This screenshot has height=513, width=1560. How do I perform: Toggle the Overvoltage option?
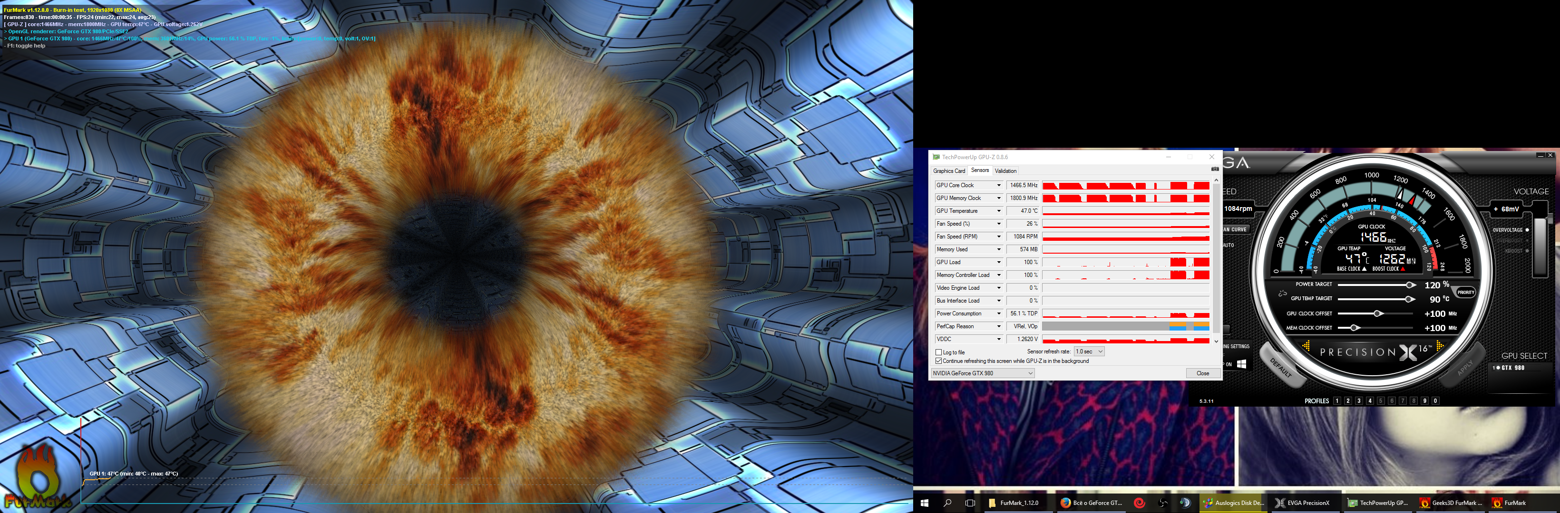[x=1527, y=230]
